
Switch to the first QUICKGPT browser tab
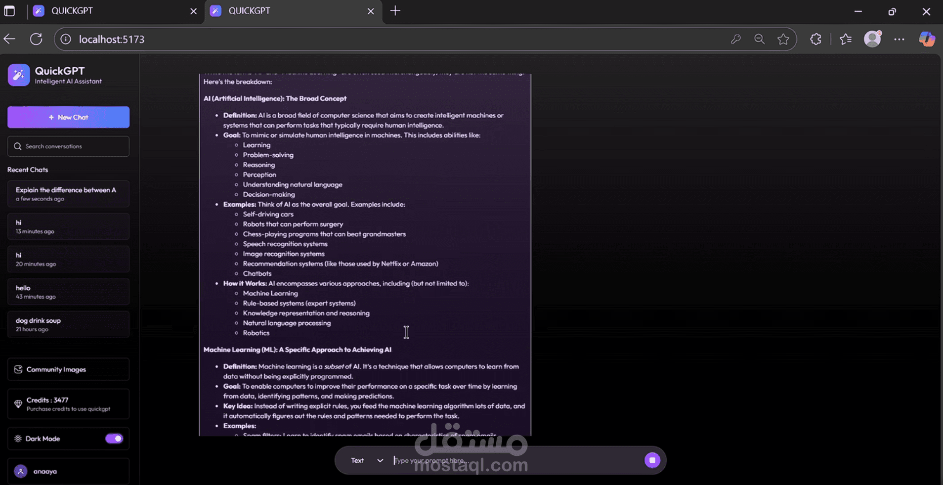tap(115, 11)
